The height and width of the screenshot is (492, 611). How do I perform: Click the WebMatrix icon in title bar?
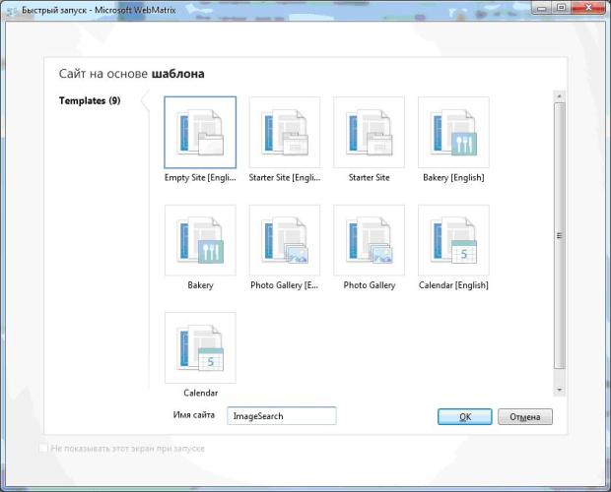[11, 8]
